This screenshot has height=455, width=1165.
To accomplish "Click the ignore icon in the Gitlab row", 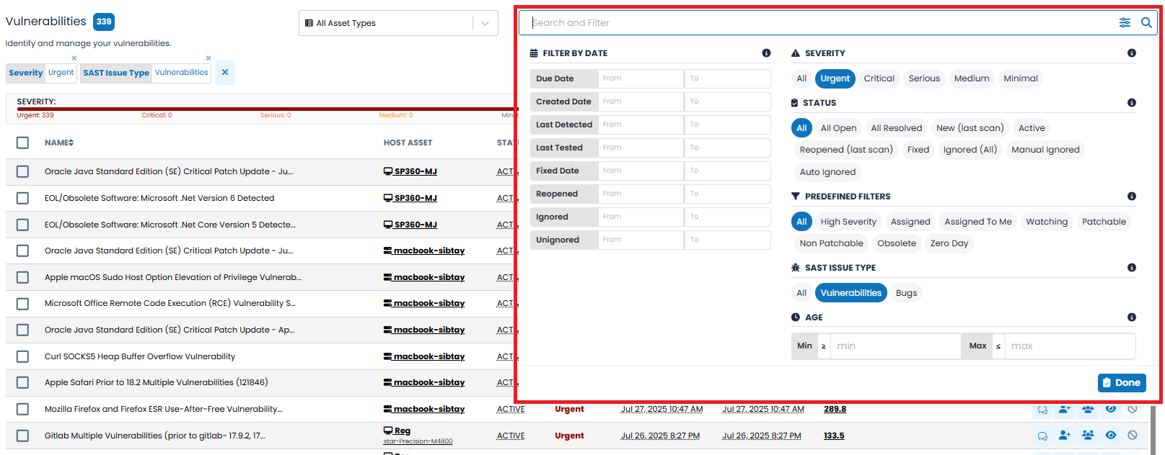I will [x=1133, y=436].
